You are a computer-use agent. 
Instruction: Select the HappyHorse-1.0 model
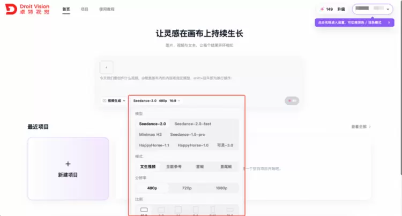(193, 145)
